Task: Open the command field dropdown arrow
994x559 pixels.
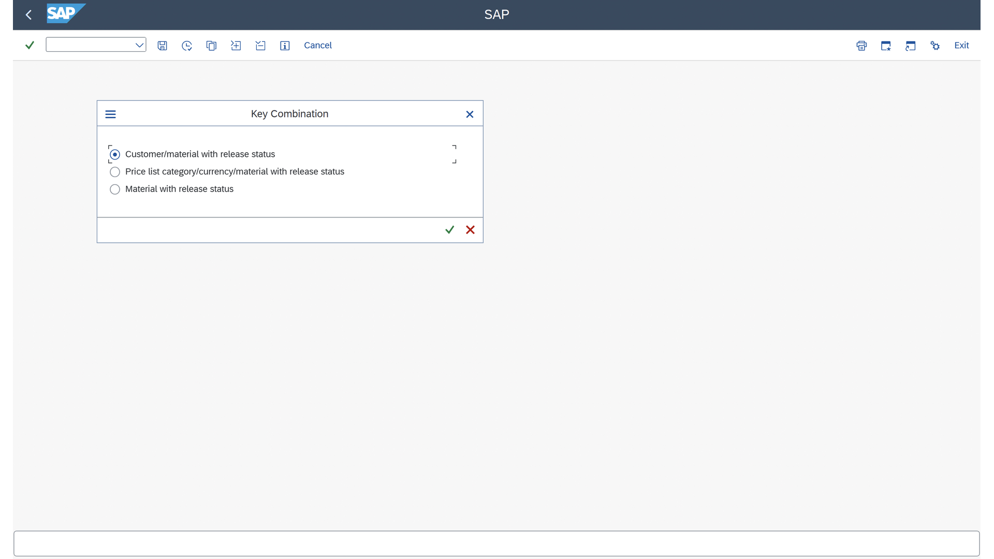Action: click(x=139, y=45)
